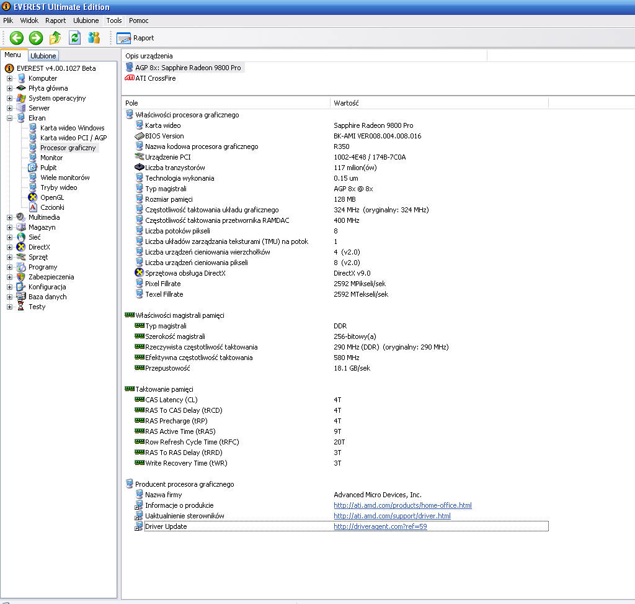Collapse the Ekran tree node
Viewport: 635px width, 604px height.
pos(10,118)
